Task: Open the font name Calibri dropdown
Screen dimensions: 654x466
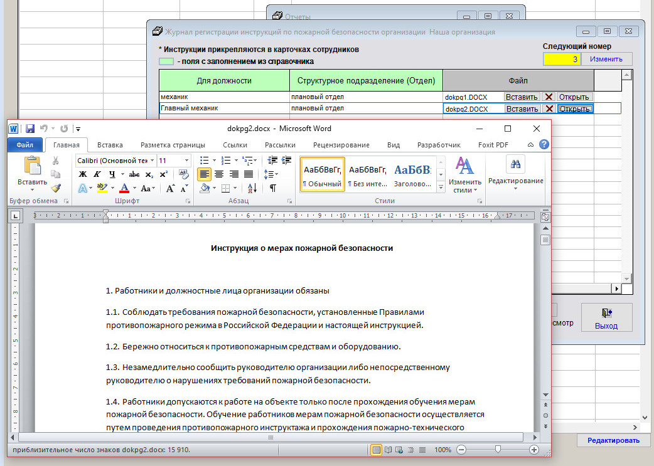Action: tap(152, 161)
